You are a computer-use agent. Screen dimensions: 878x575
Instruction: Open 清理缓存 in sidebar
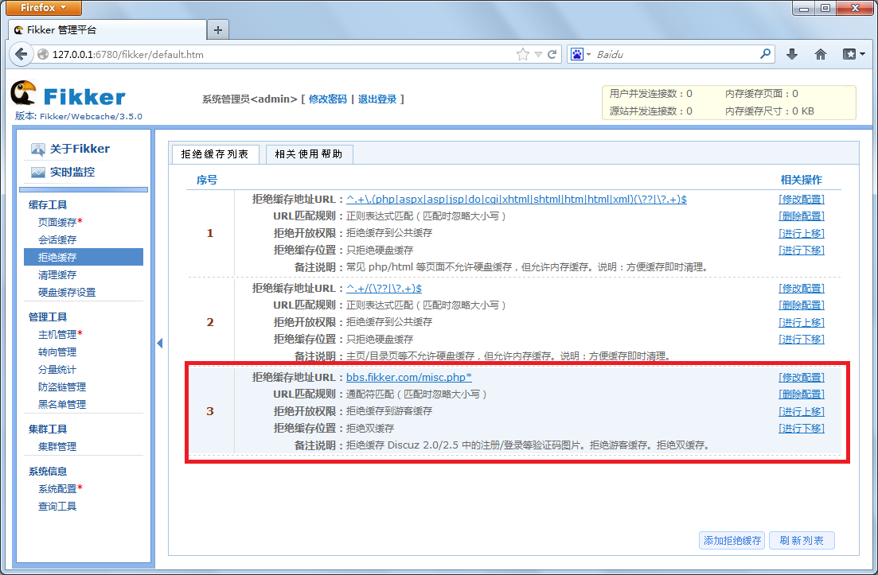pyautogui.click(x=57, y=274)
